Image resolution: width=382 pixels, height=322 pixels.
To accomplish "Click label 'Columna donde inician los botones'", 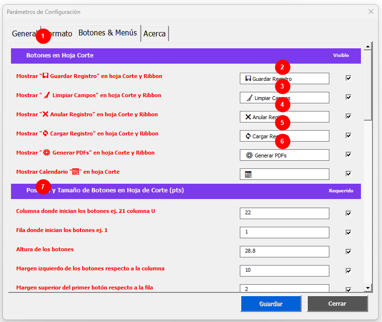I will point(86,211).
